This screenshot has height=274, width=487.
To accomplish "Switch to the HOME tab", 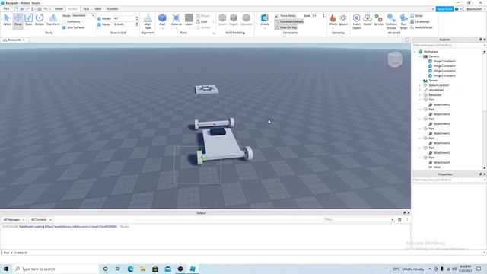I will (x=59, y=8).
